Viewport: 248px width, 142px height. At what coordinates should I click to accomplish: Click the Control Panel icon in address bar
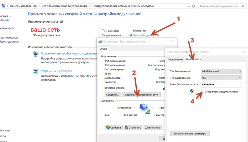tap(4, 6)
